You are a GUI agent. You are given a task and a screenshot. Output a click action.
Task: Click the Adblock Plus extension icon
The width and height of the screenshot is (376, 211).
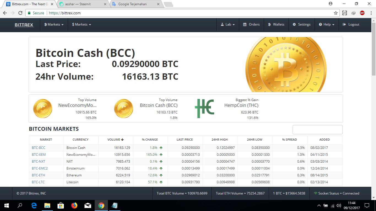(x=362, y=13)
